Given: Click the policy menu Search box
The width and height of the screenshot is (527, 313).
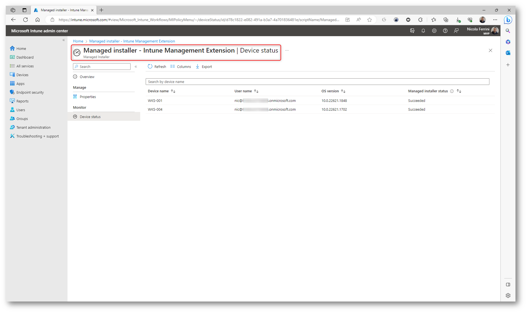Looking at the screenshot, I should click(x=102, y=66).
